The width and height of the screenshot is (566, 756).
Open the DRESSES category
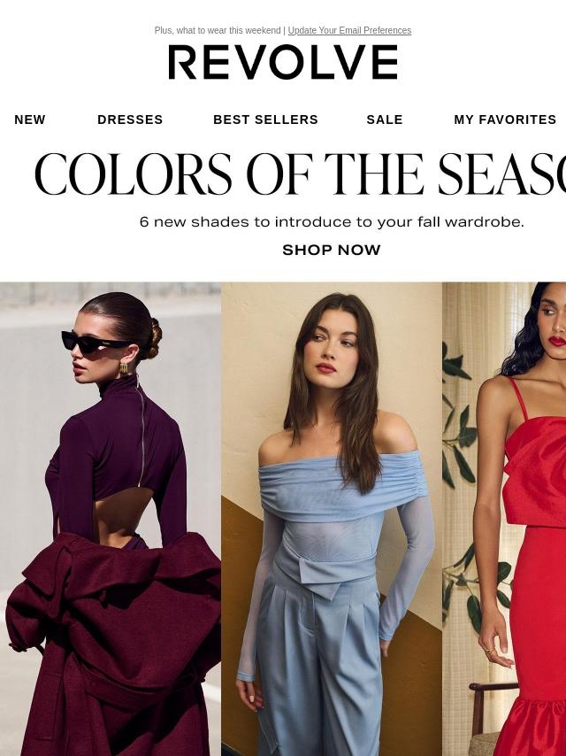pyautogui.click(x=130, y=120)
